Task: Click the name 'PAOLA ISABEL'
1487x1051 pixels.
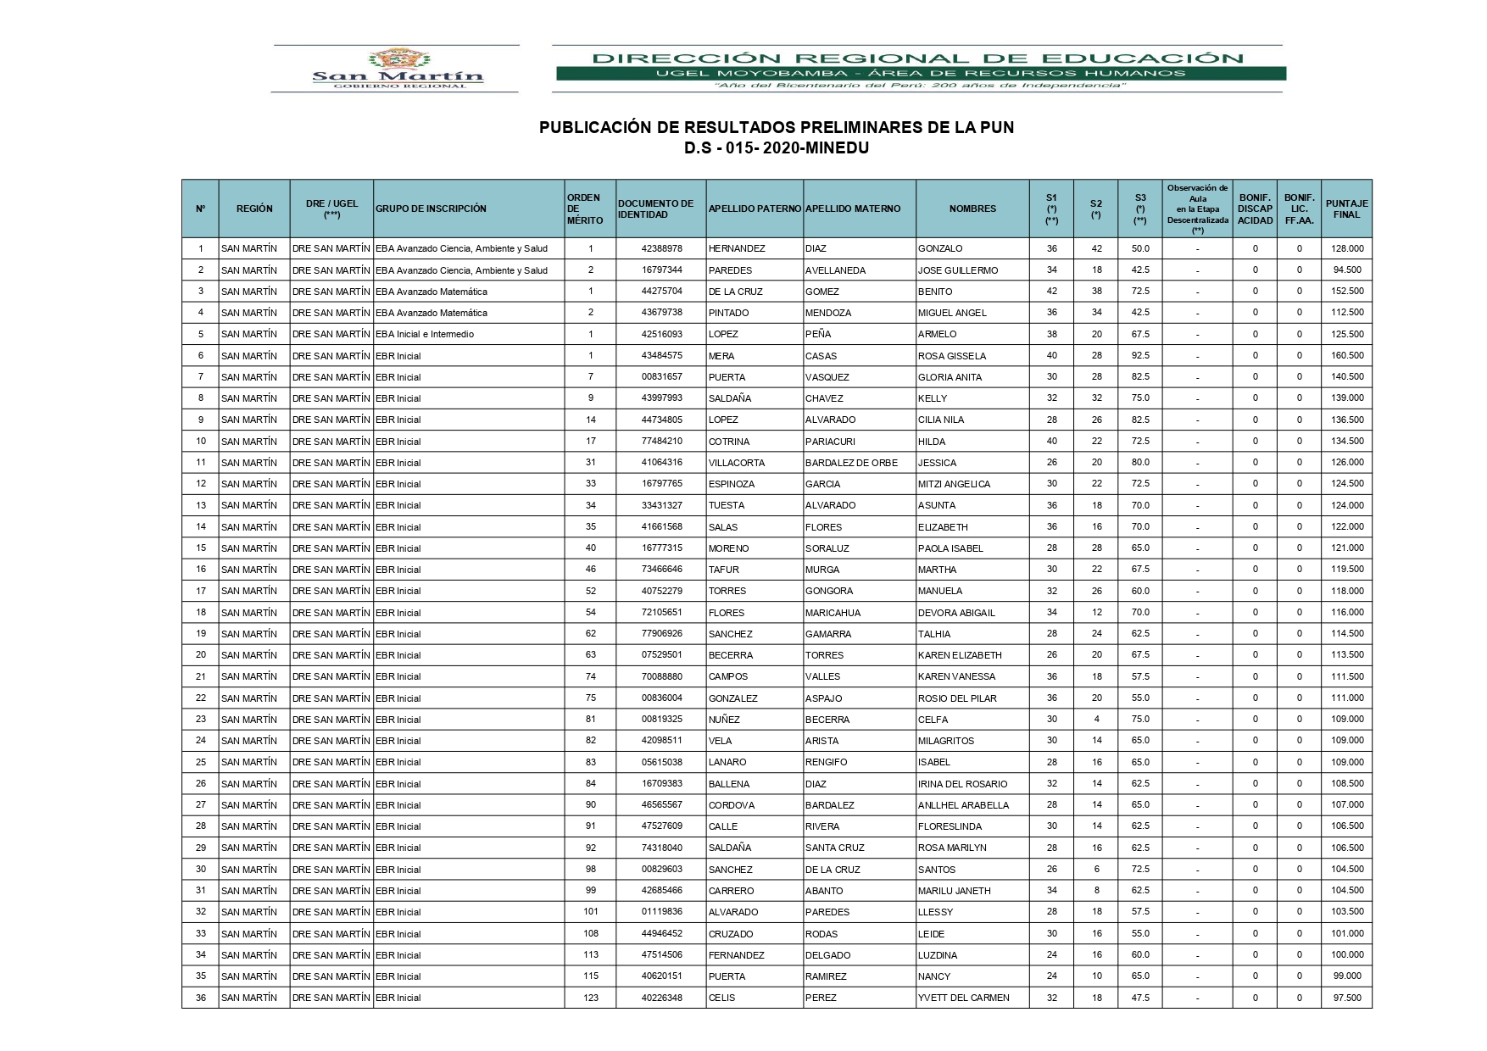Action: click(x=950, y=548)
